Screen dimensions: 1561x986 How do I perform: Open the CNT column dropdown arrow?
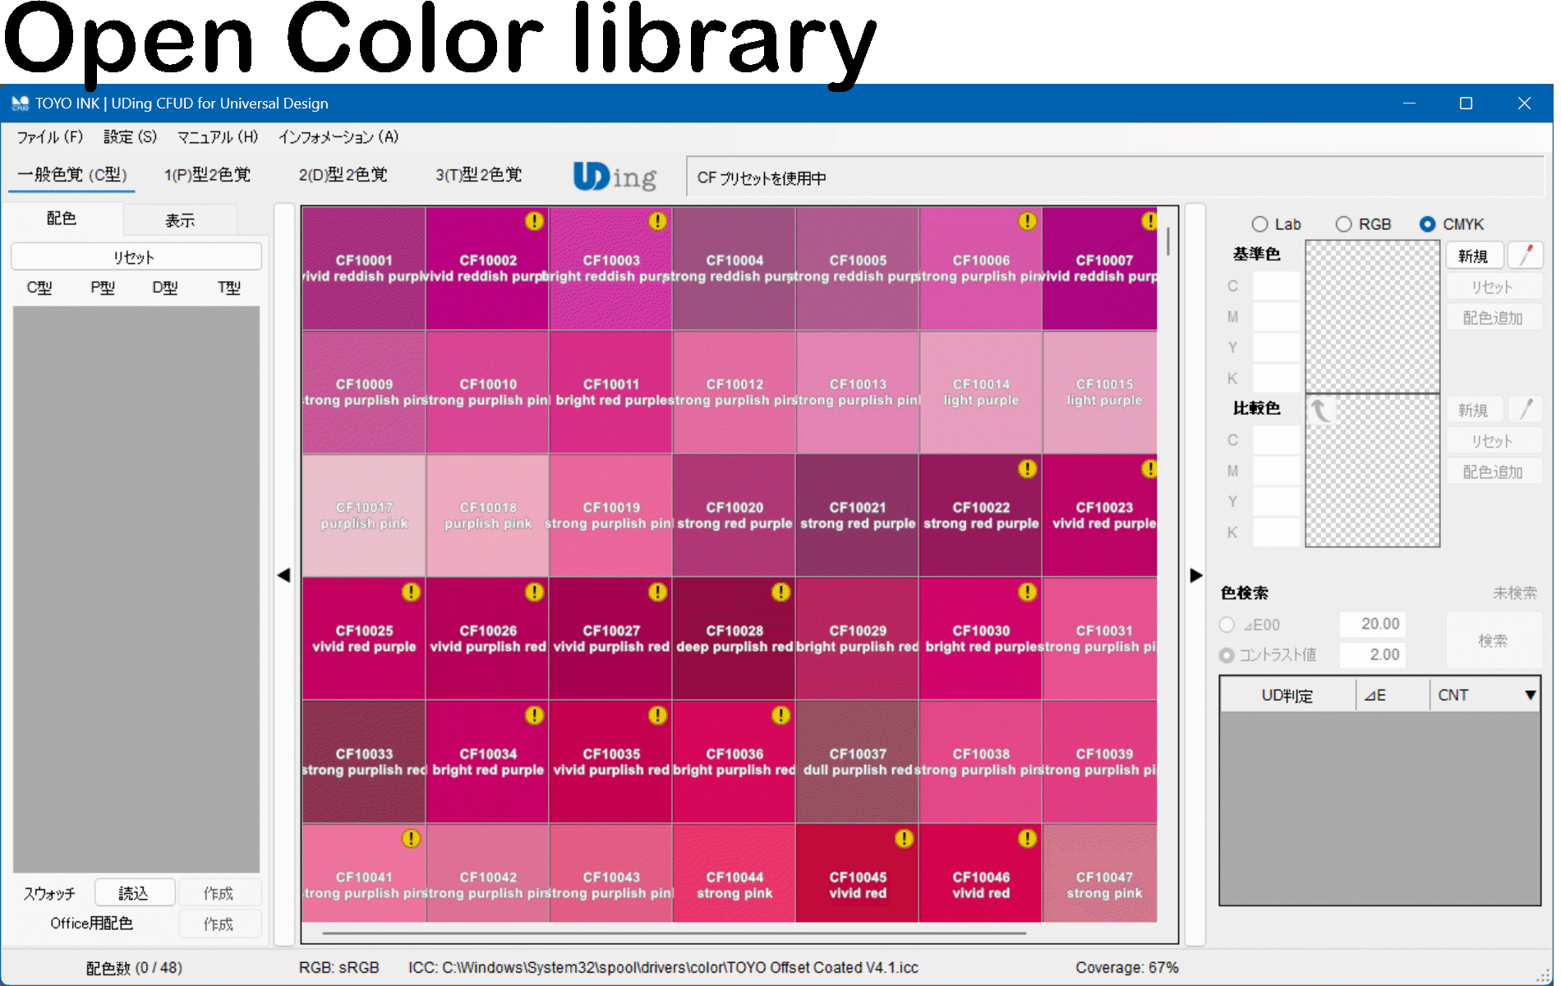pyautogui.click(x=1530, y=695)
